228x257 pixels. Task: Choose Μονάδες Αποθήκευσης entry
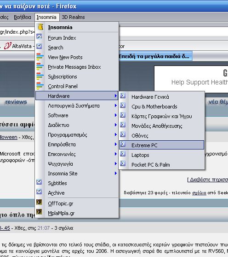coord(161,126)
